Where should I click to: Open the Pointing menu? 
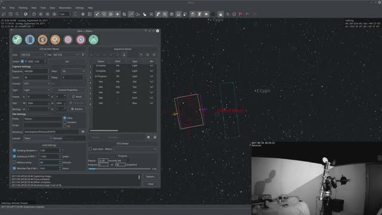click(23, 8)
